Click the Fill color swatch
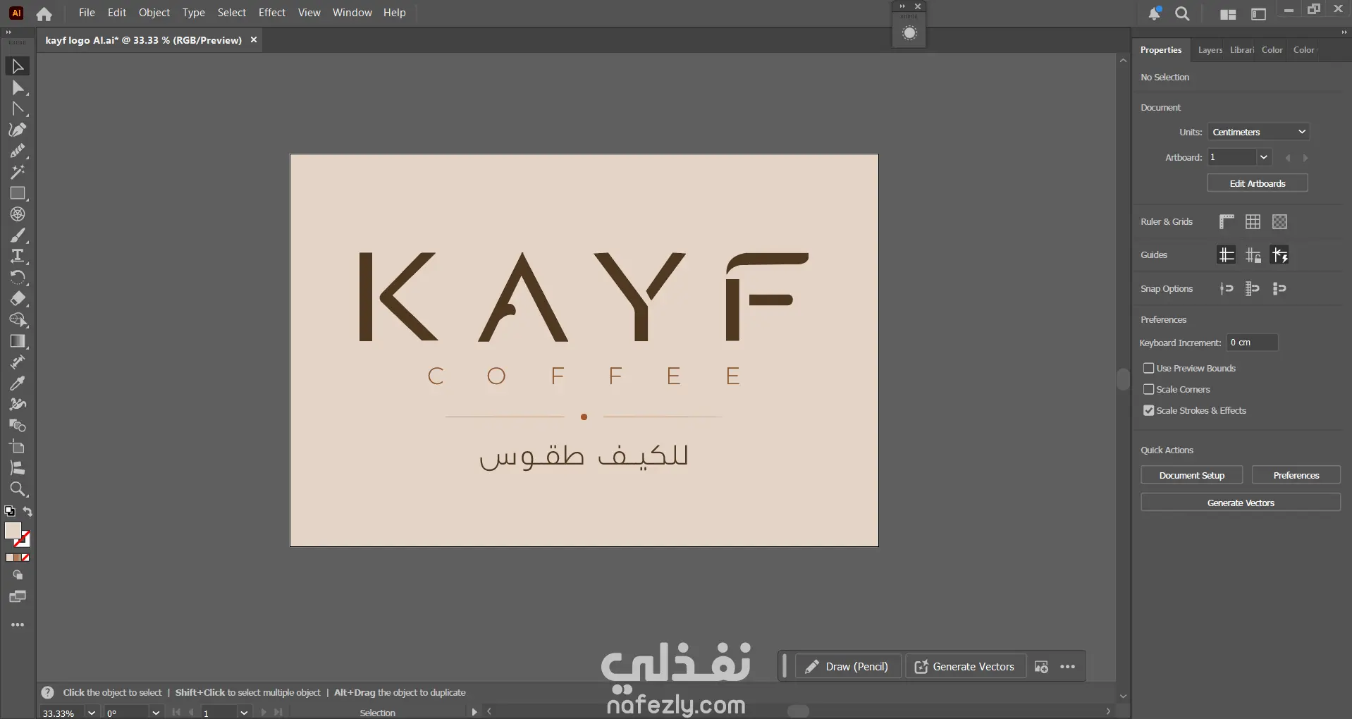This screenshot has width=1352, height=719. coord(13,531)
